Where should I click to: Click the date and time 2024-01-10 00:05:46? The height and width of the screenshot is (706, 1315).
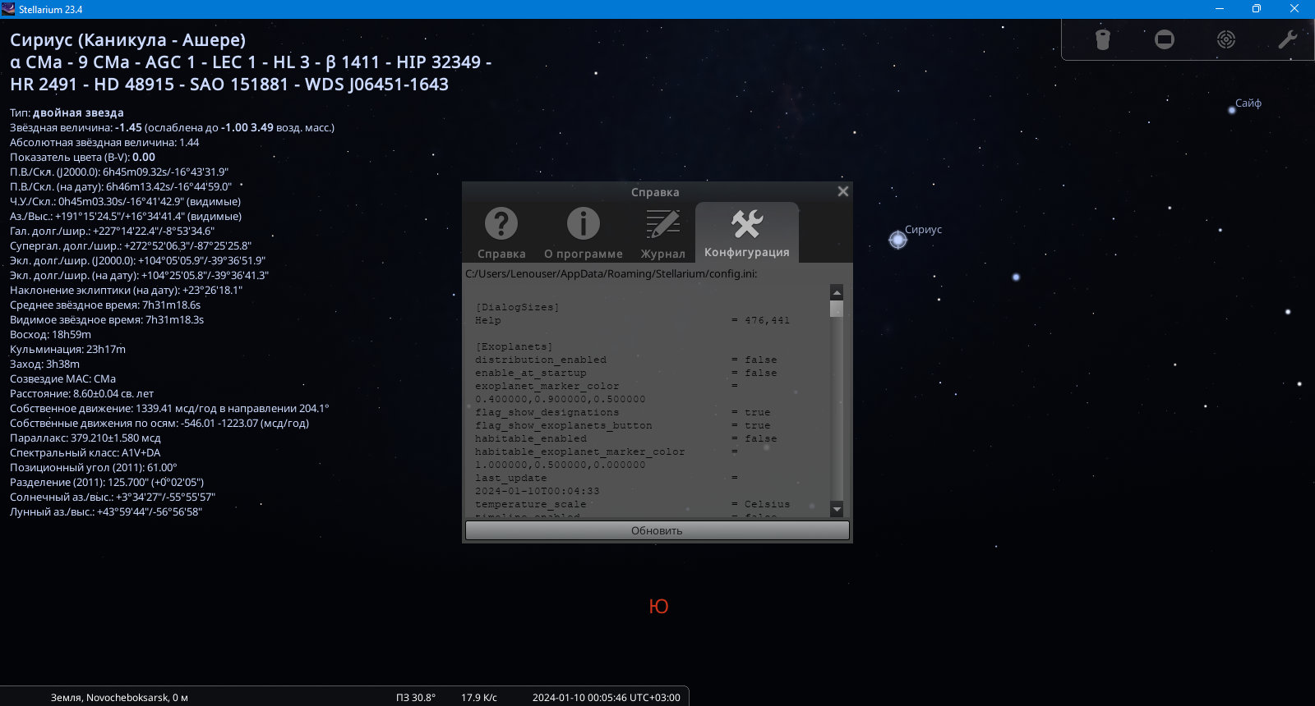pos(607,698)
